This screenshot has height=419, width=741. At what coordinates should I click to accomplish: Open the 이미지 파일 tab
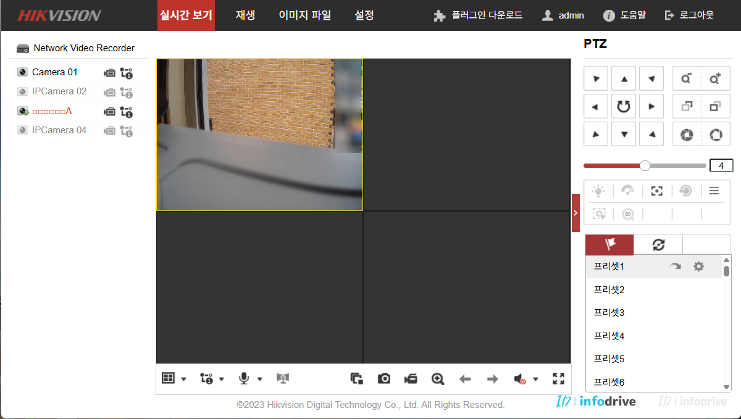[305, 15]
